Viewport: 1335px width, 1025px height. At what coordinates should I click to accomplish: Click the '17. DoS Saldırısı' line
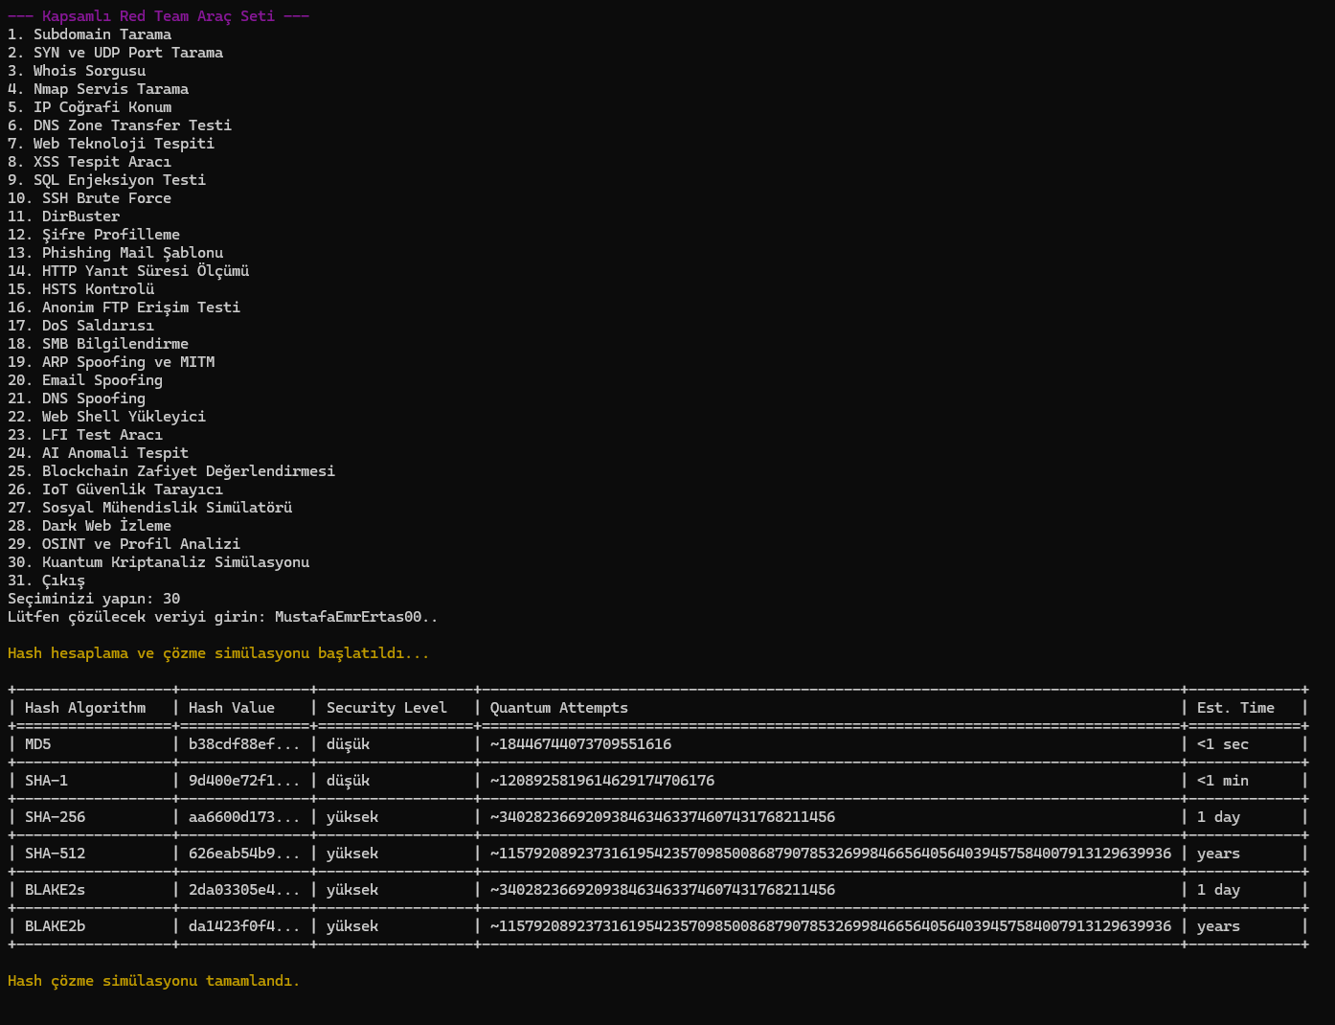coord(80,326)
